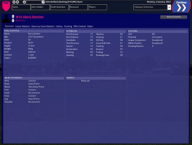Click the Age value '33 (1 December)'

pos(36,37)
